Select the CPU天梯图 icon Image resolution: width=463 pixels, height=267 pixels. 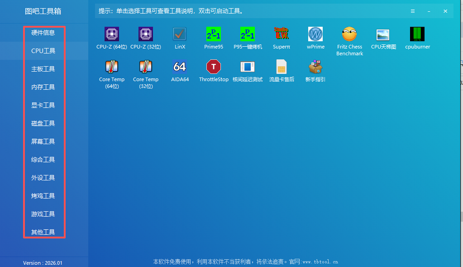coord(383,34)
